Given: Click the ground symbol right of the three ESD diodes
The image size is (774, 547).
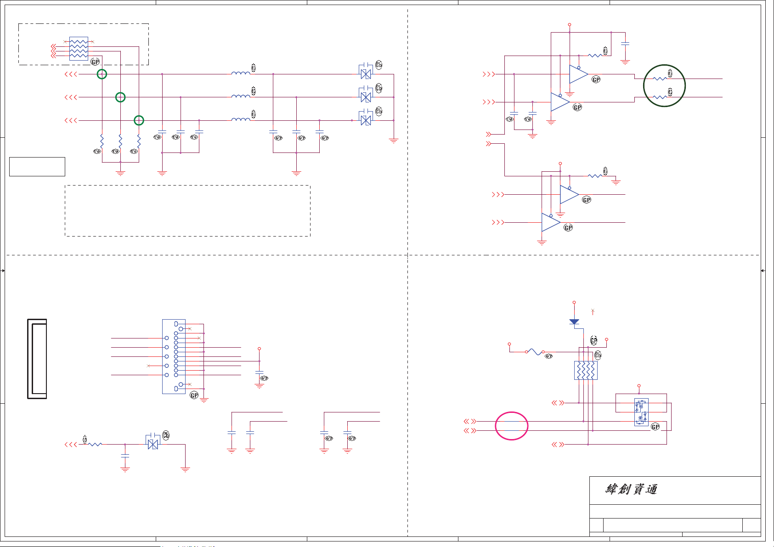Looking at the screenshot, I should 394,141.
